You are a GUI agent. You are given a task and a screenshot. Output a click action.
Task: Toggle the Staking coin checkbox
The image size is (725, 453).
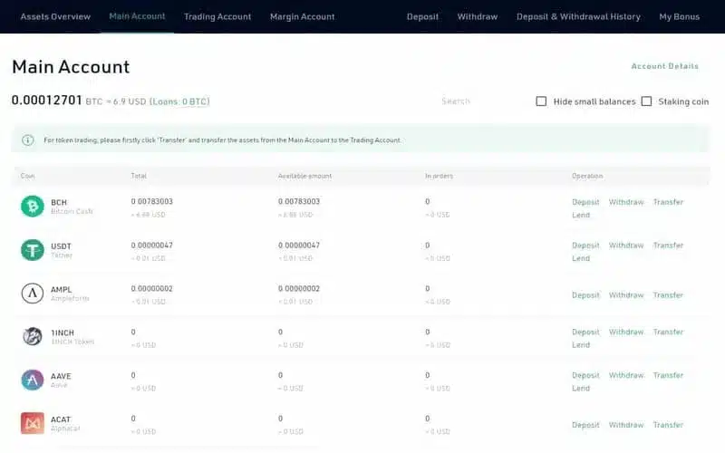point(646,101)
